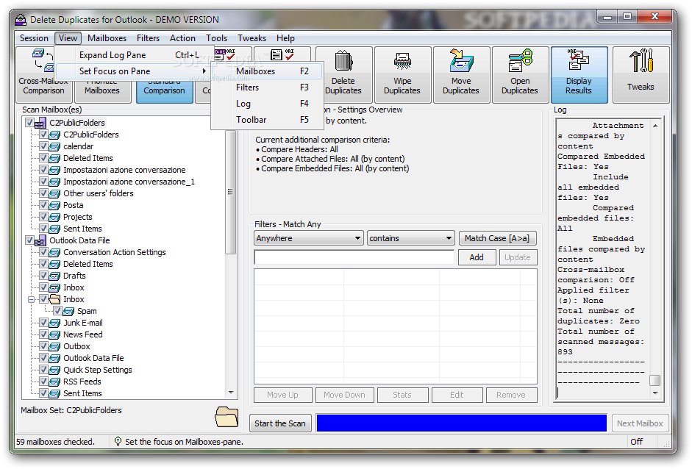
Task: Uncheck the Outlook Data File root checkbox
Action: [x=29, y=240]
